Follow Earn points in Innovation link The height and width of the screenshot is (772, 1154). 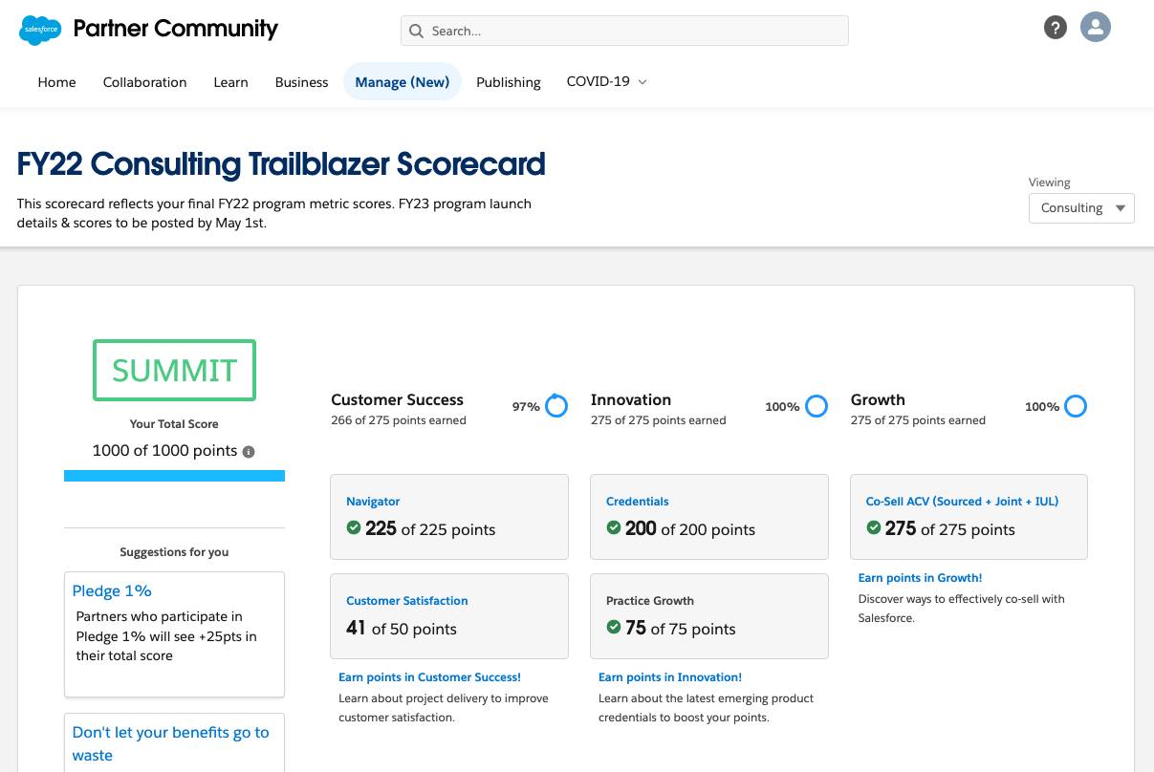click(670, 676)
